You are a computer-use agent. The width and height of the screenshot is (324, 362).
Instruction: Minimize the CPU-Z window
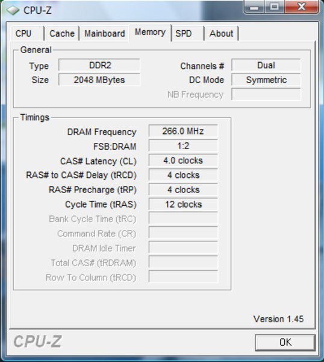[x=254, y=7]
